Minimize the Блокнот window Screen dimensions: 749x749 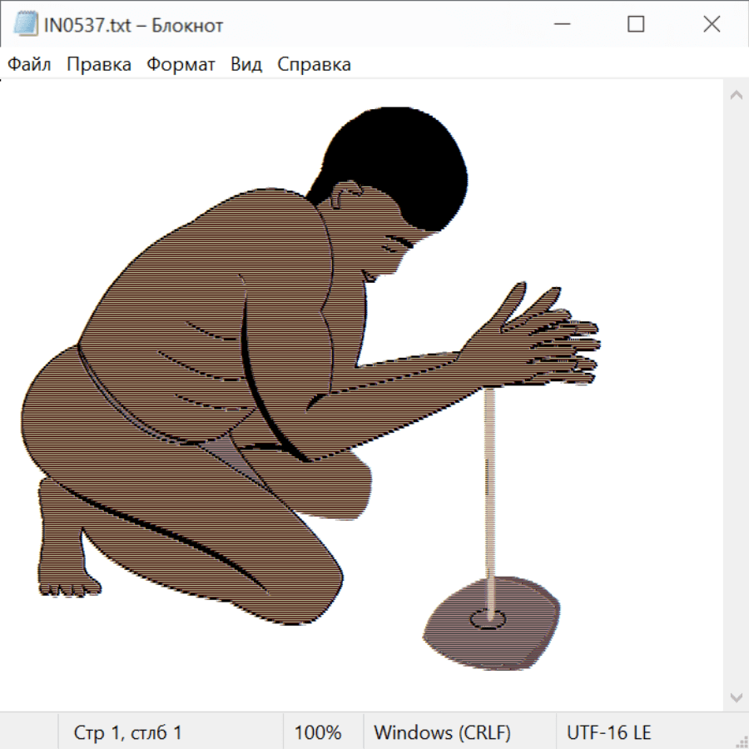561,25
